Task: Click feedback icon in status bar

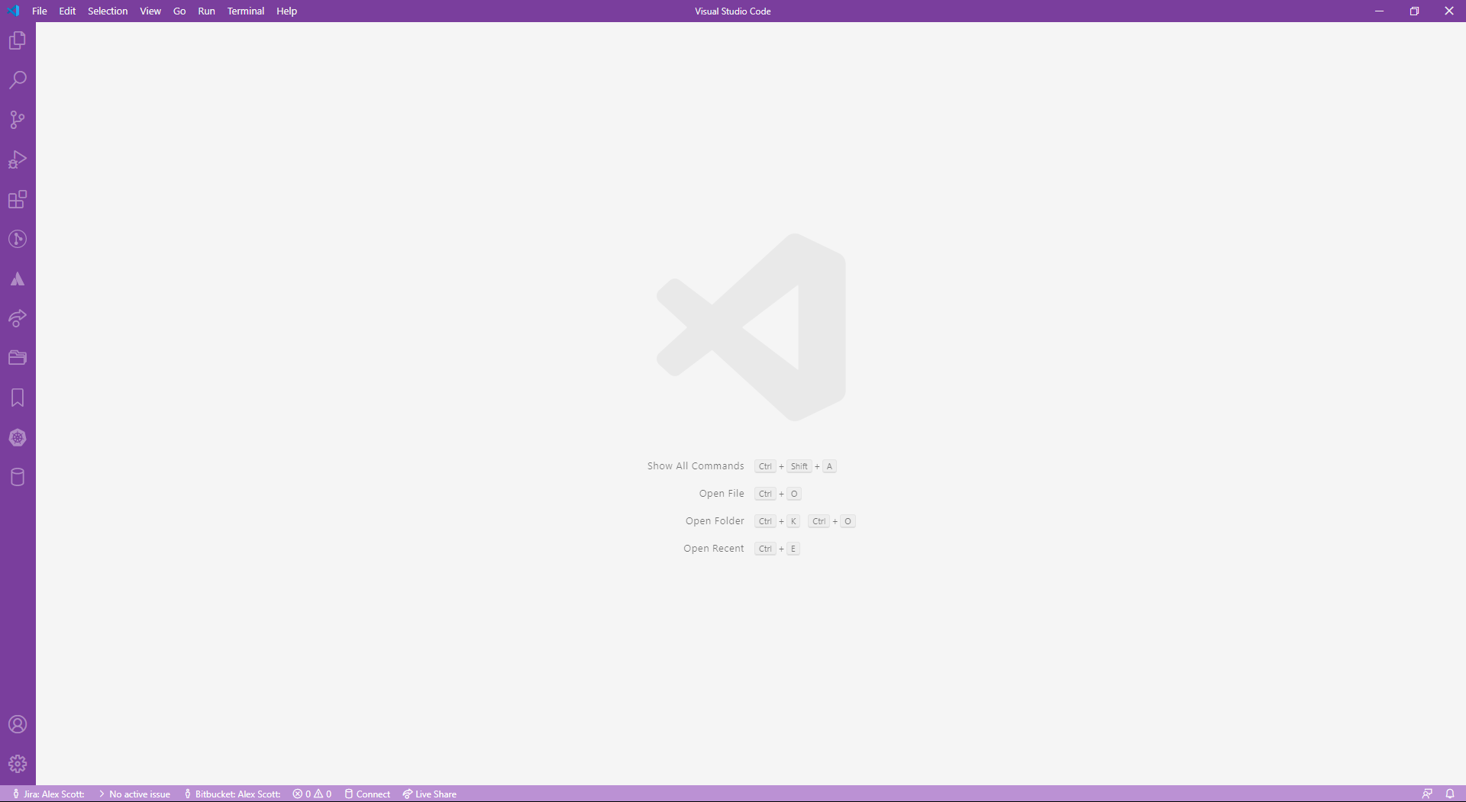Action: (x=1427, y=794)
